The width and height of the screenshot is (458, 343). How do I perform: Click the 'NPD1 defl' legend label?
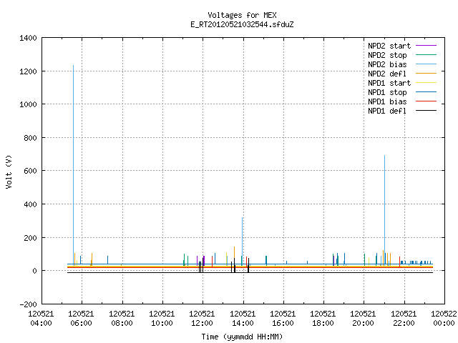coord(387,111)
